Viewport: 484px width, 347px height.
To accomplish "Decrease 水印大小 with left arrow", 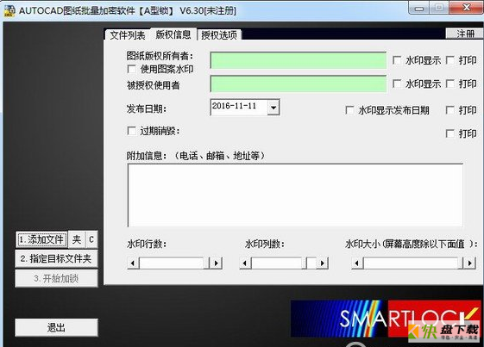I will [357, 263].
